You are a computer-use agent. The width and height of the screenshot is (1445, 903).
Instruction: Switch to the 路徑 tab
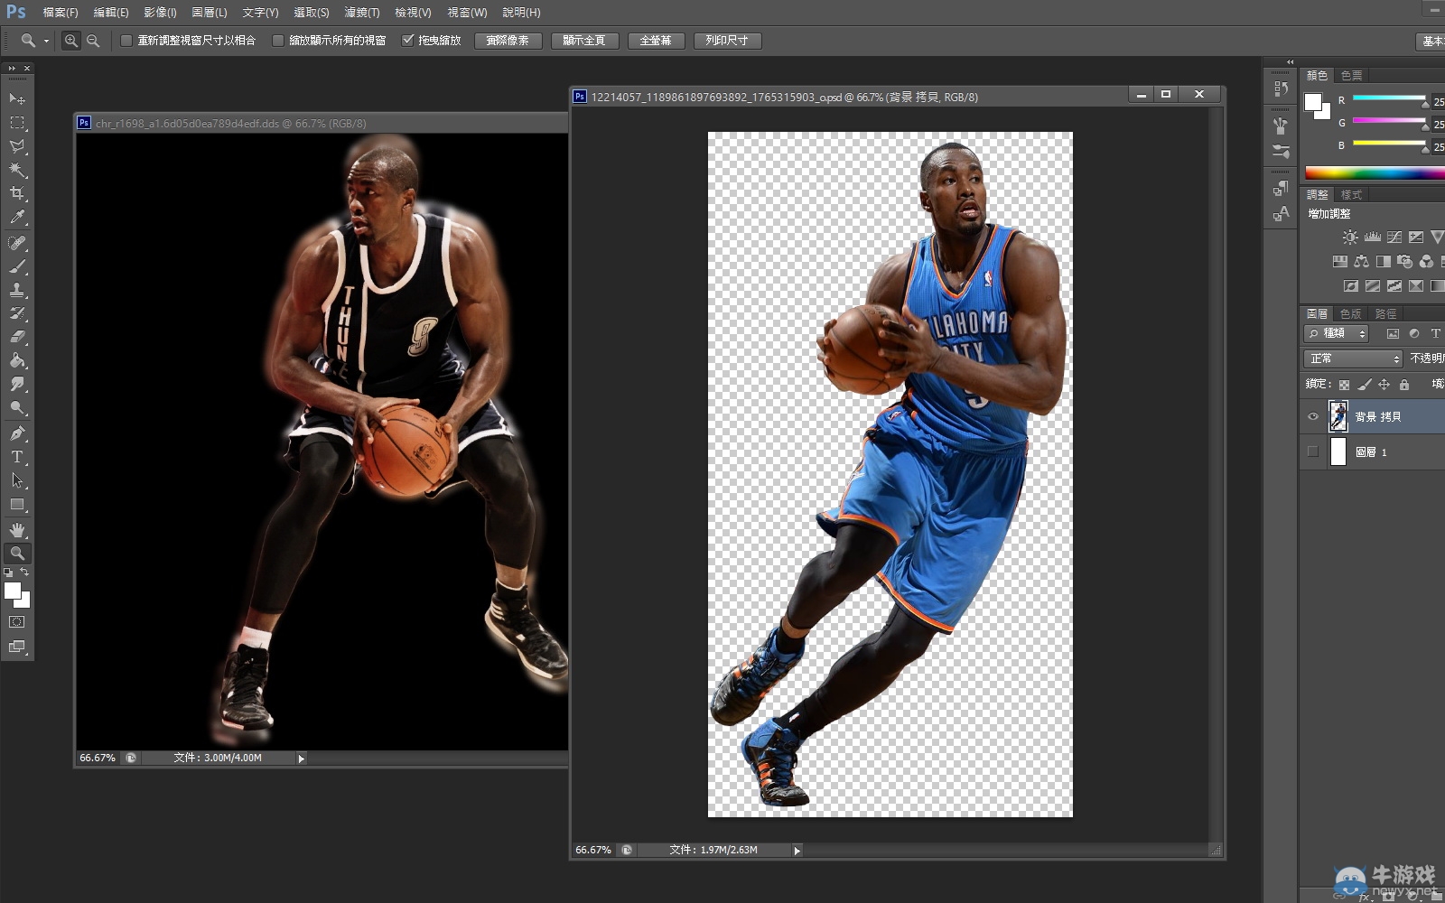(x=1385, y=313)
